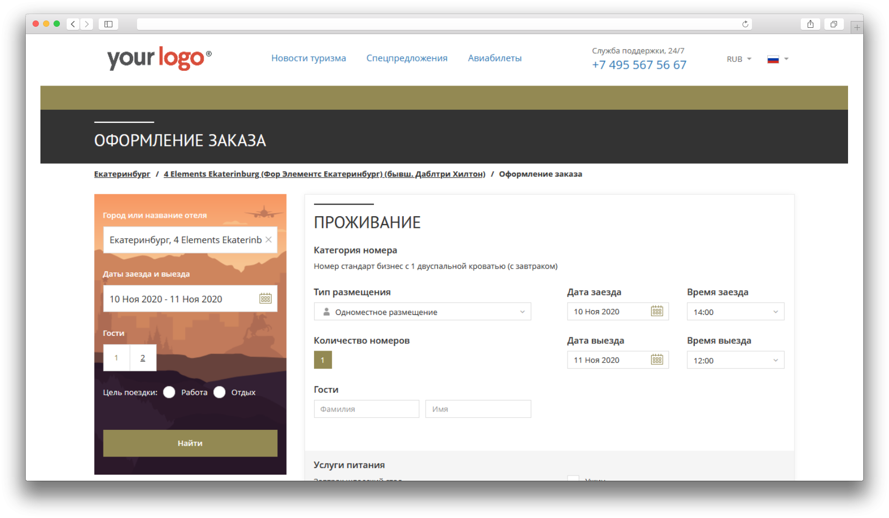The image size is (889, 518).
Task: Select Работа trip purpose radio button
Action: 169,393
